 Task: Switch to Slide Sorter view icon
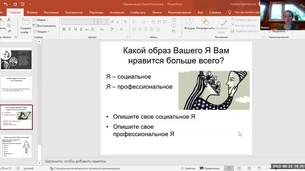[x=239, y=168]
